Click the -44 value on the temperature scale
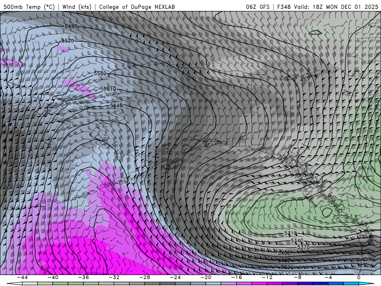Screen dimensions: 381x286 point(22,277)
